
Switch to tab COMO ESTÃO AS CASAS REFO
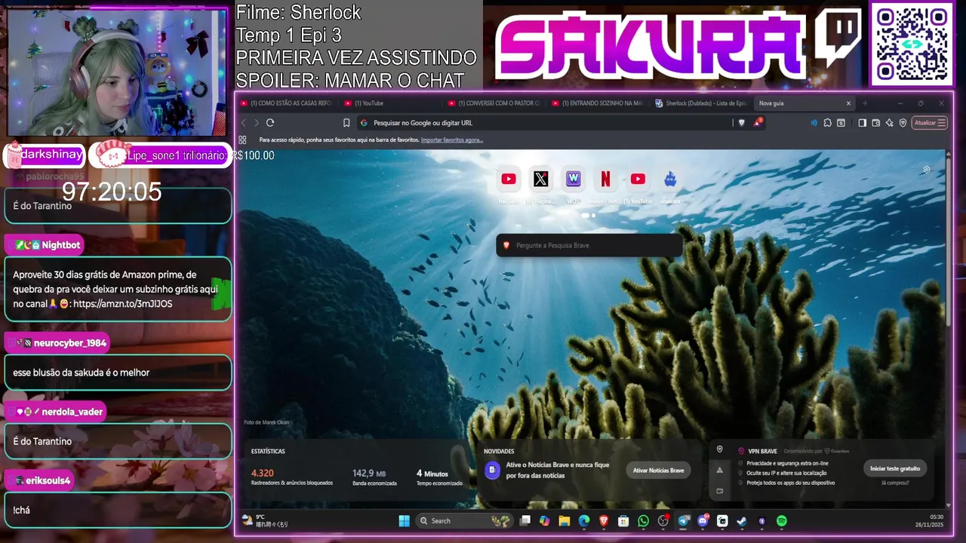tap(287, 103)
